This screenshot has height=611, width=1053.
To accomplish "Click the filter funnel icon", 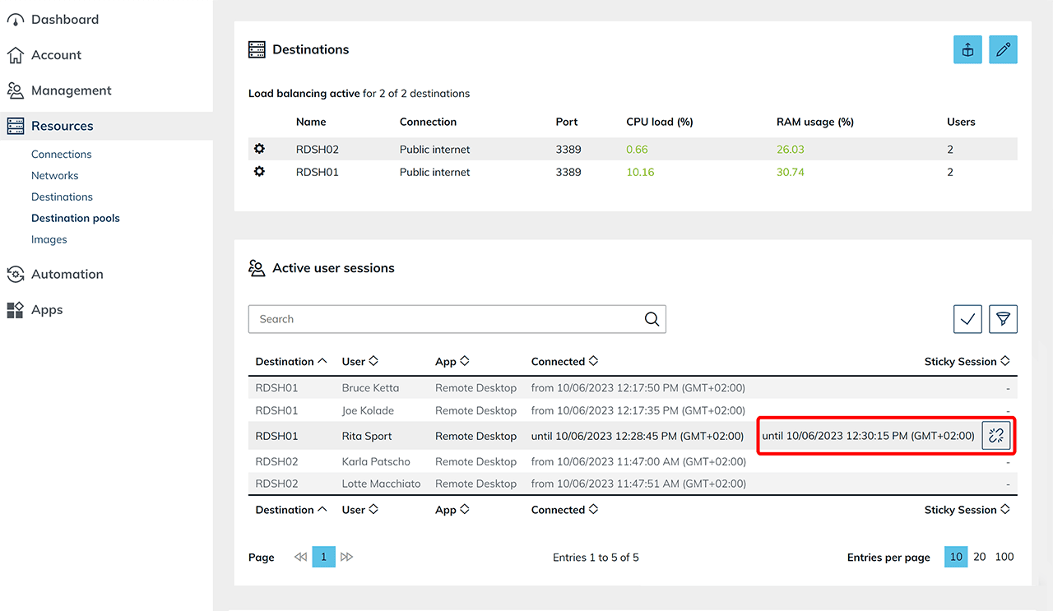I will click(x=1003, y=319).
